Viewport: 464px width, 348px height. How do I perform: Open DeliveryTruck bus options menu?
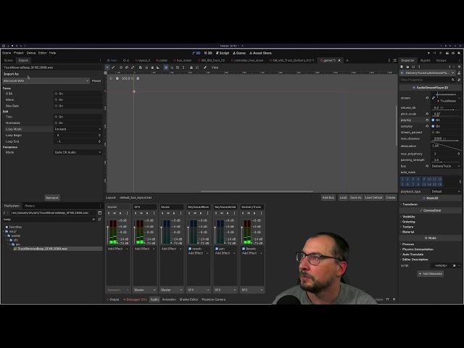pyautogui.click(x=261, y=213)
